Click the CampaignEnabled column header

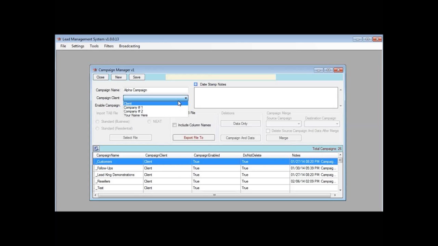point(216,155)
